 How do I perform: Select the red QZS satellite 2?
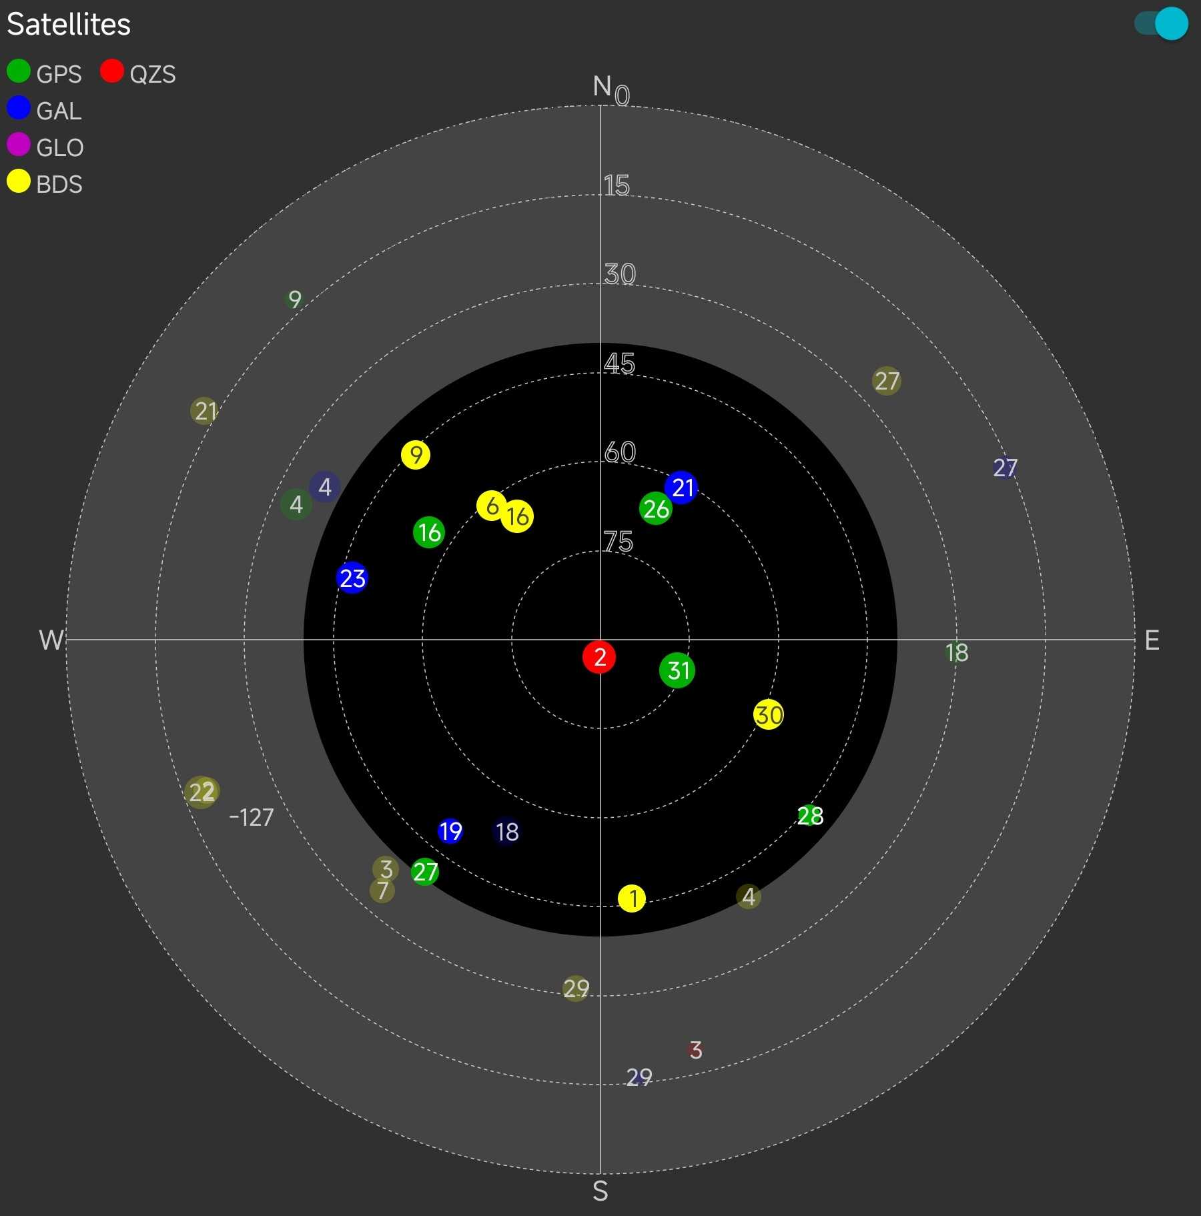599,657
